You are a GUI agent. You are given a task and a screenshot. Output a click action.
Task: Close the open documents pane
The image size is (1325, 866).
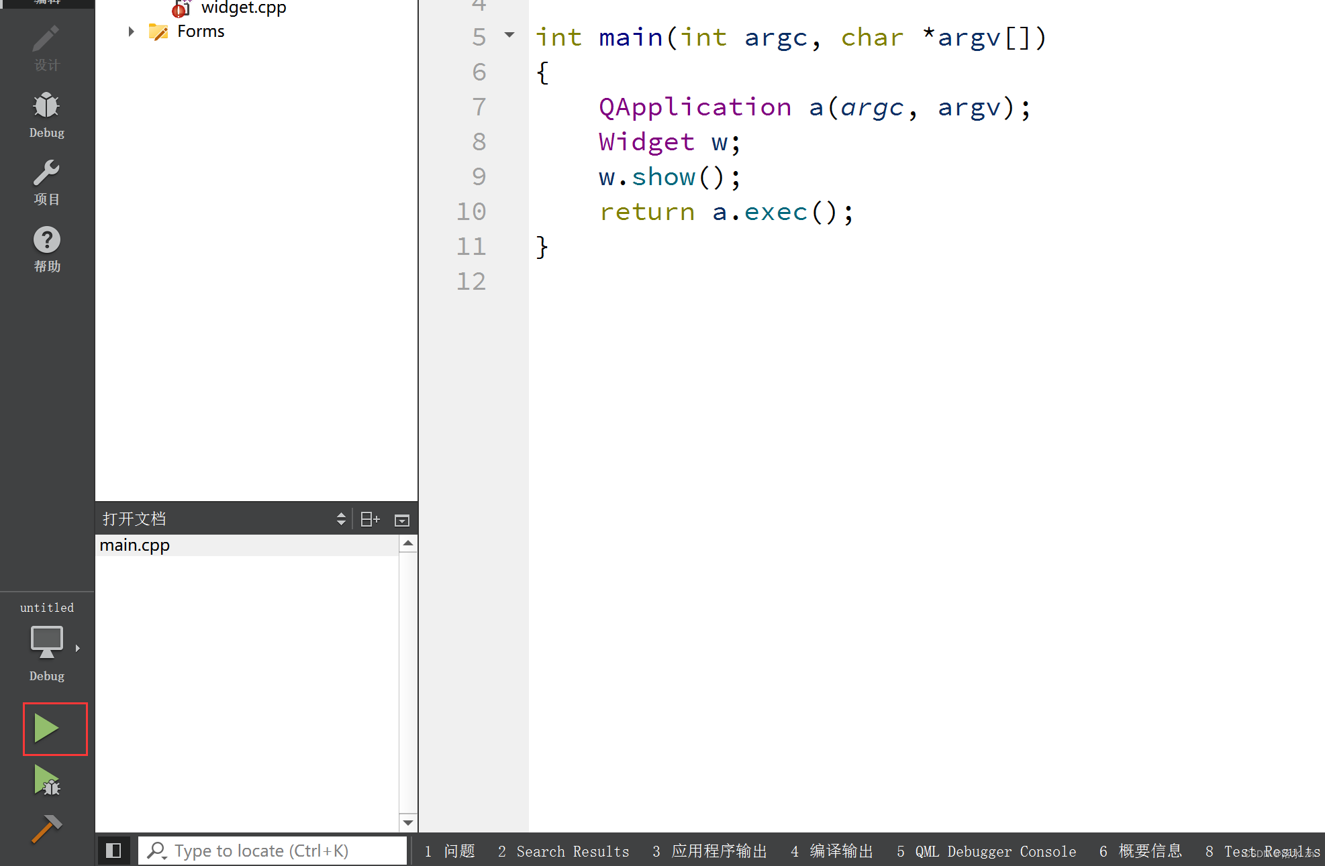[402, 520]
